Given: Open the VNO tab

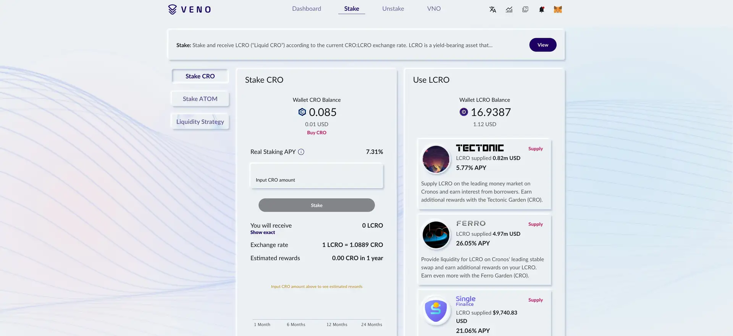Looking at the screenshot, I should [434, 9].
